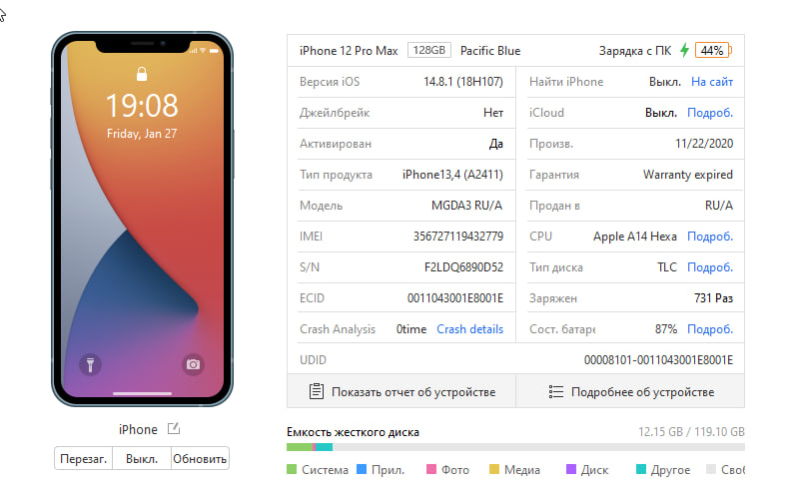Screen dimensions: 787x488
Task: Click the device report document icon
Action: [x=317, y=392]
